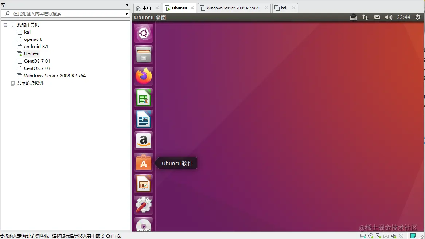Select openwrt virtual machine
Viewport: 425px width, 239px height.
click(33, 39)
